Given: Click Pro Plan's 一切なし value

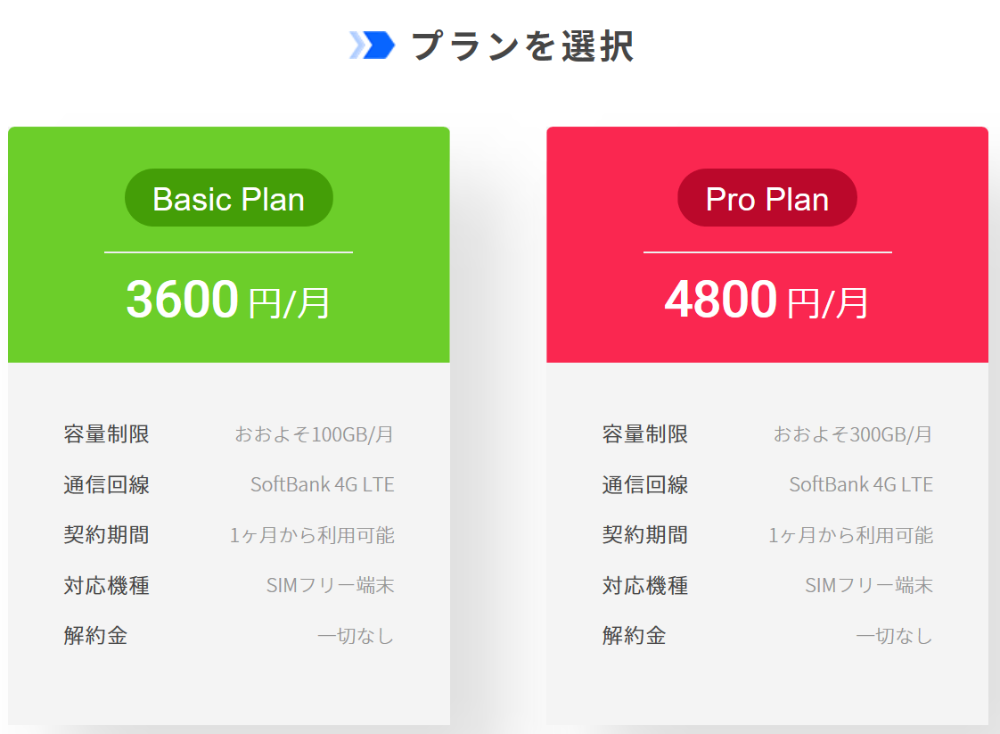Looking at the screenshot, I should click(x=894, y=636).
